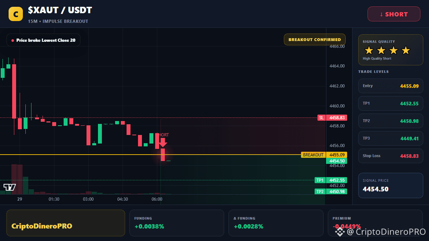Click the tallest red volume bar
Screen dimensions: 429x241
[x=14, y=179]
